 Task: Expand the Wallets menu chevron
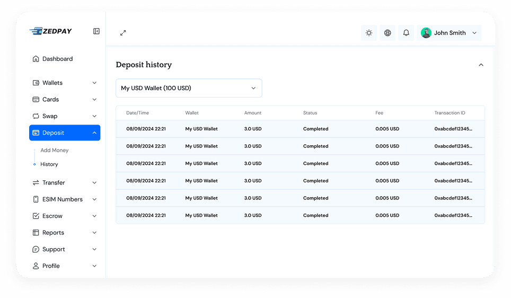coord(94,83)
